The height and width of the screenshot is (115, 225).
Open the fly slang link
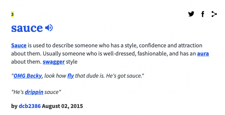70,76
